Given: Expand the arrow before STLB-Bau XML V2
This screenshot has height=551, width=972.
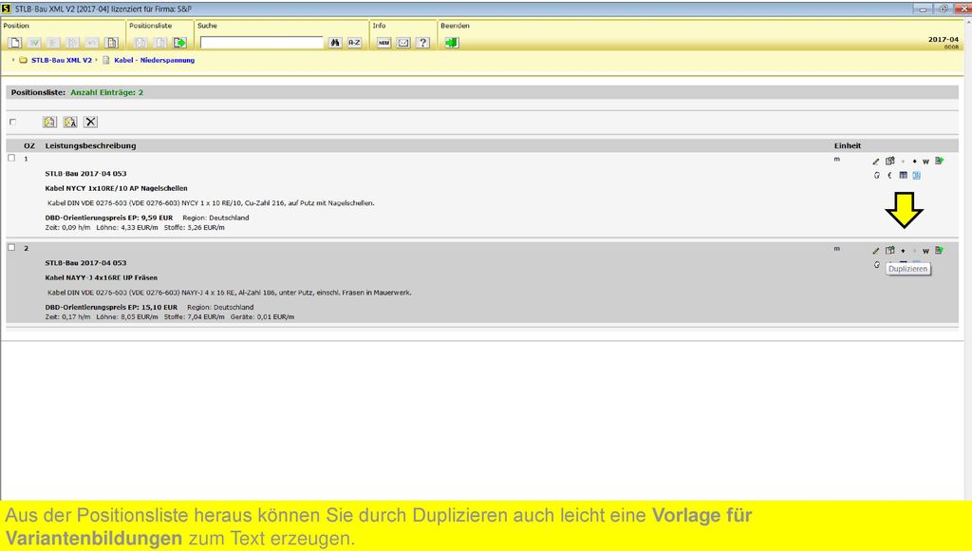Looking at the screenshot, I should 13,60.
